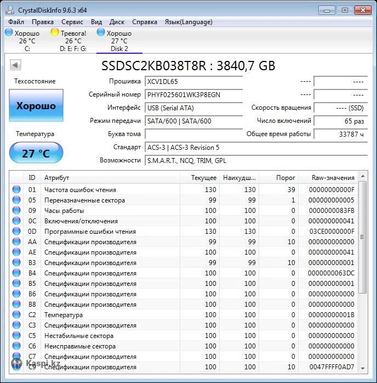
Task: Switch to Disk 2 tab
Action: tap(119, 41)
